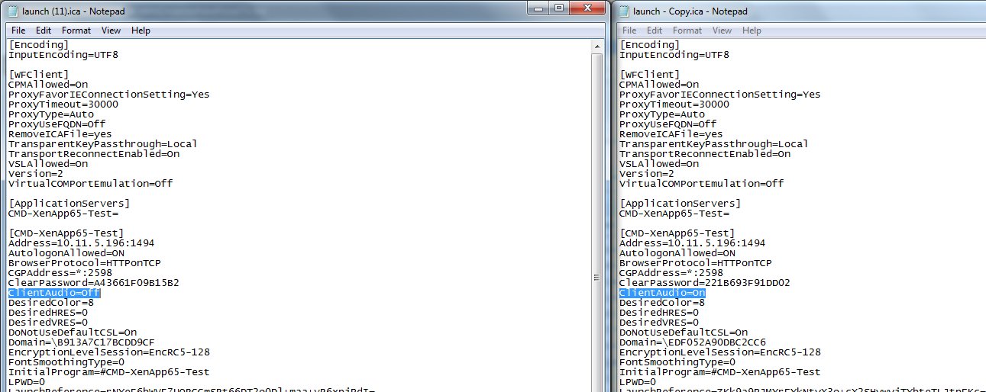The width and height of the screenshot is (986, 392).
Task: Click VSLAllowed=On in right window
Action: pos(659,164)
